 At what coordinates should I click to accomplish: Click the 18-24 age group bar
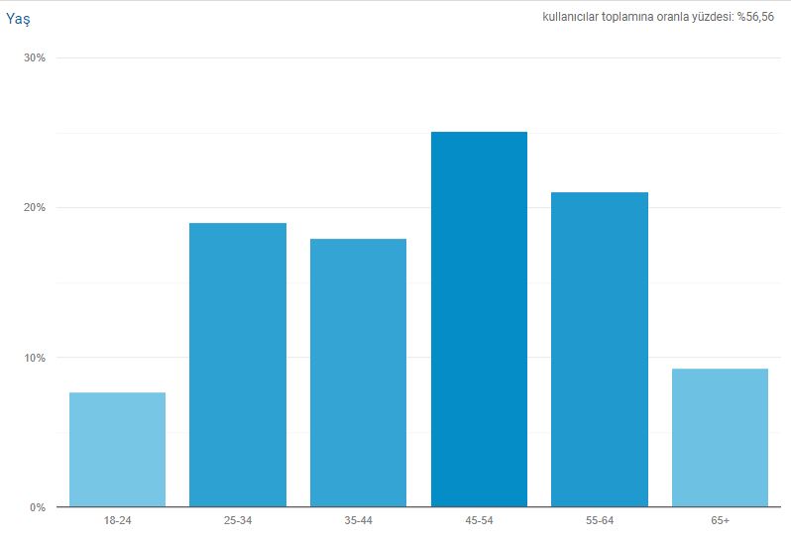click(117, 449)
